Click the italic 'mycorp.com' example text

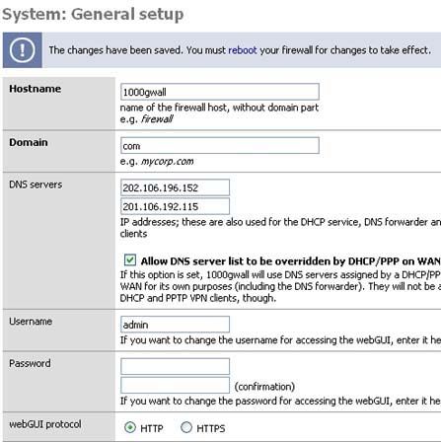pos(168,162)
